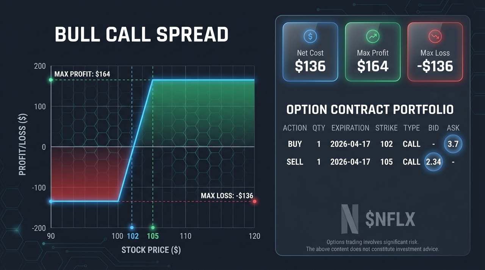Select the highlighted 2.34 bid price
485x270 pixels.
433,162
